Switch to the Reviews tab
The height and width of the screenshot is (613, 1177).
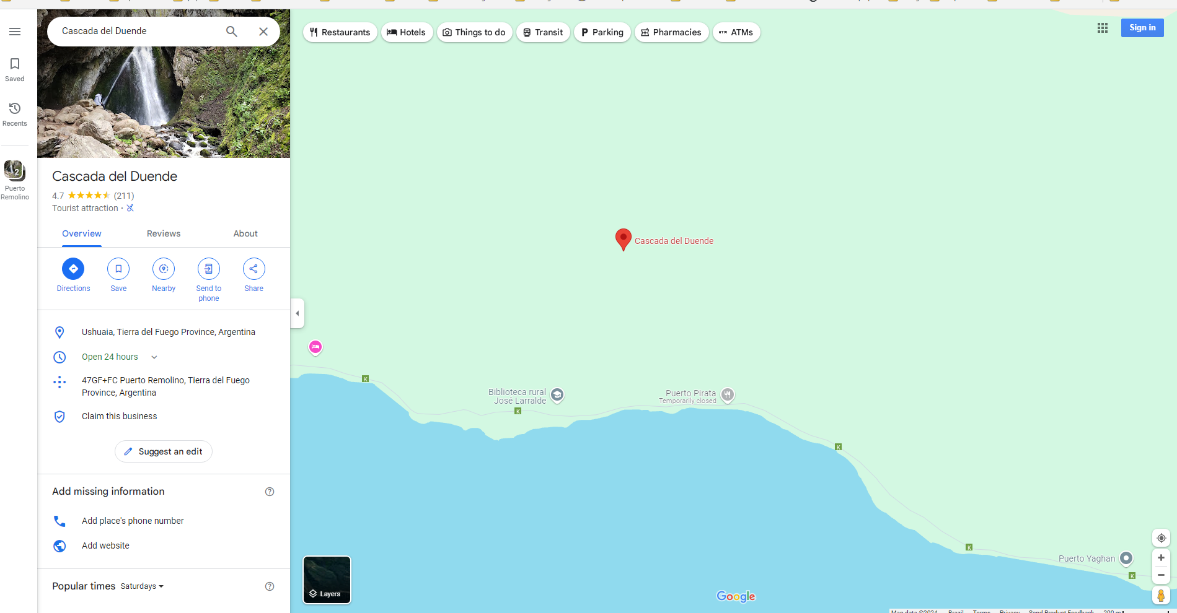tap(164, 233)
